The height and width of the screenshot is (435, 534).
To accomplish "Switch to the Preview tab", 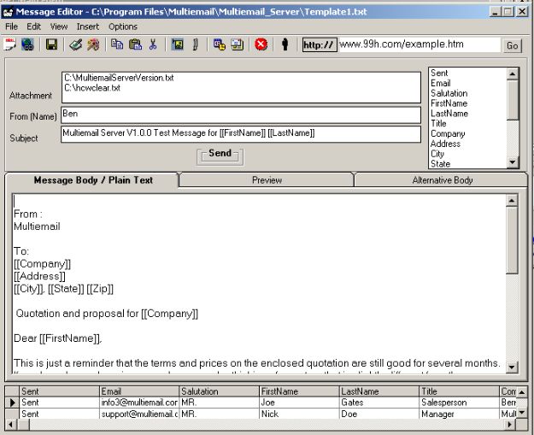I will (267, 180).
